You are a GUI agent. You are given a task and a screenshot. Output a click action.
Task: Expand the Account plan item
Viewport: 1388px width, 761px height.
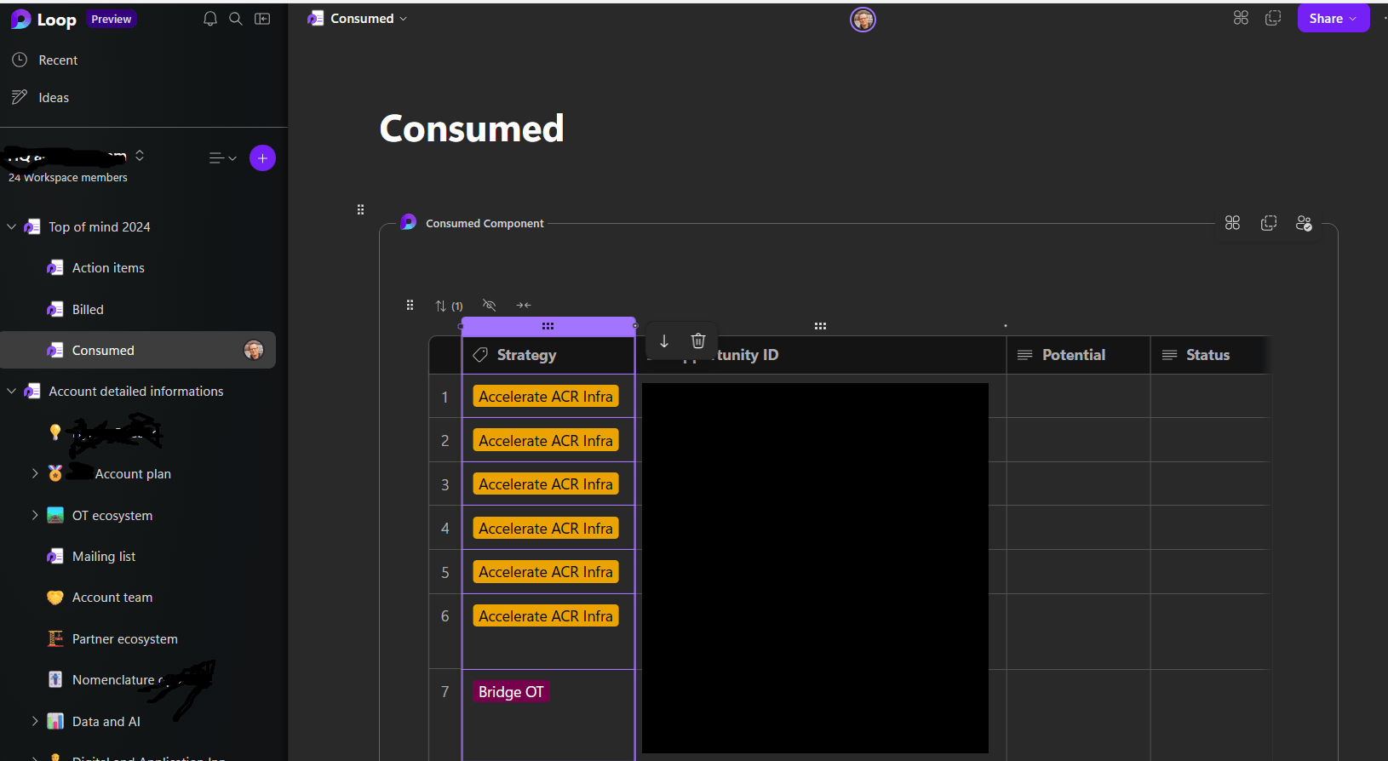35,473
